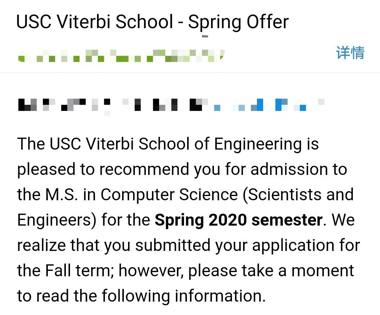Click the email subject 'USC Viterbi School - Spring Offer'

(x=152, y=22)
